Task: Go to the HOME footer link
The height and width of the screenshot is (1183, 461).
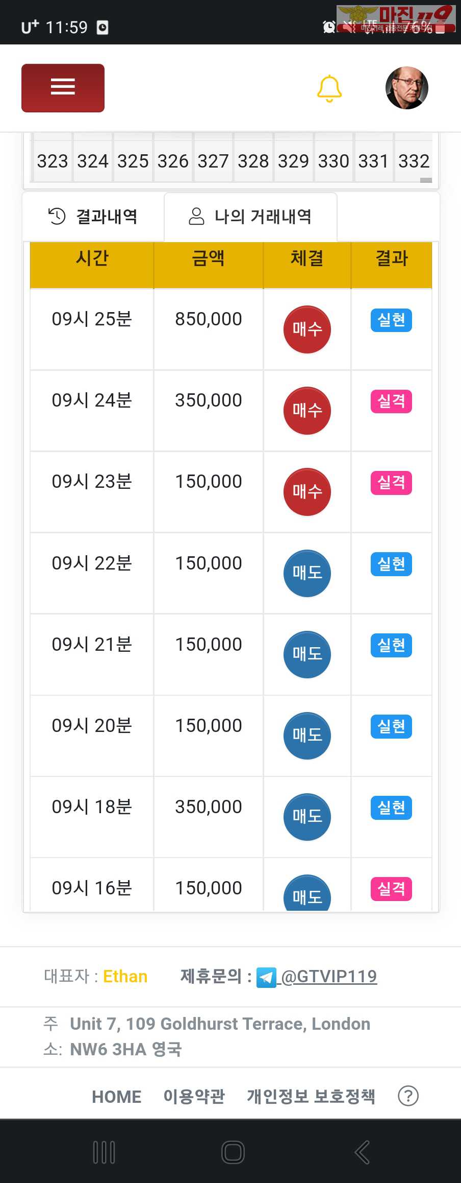Action: point(116,1097)
